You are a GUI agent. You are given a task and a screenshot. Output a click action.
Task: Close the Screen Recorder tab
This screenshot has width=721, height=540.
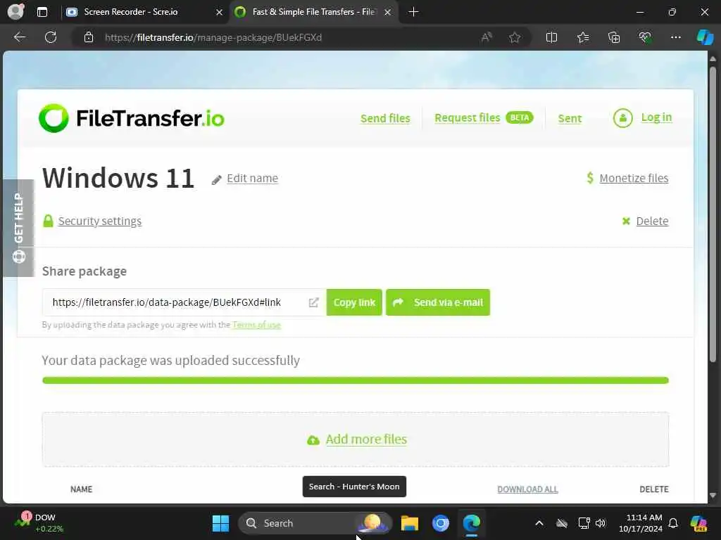point(220,12)
